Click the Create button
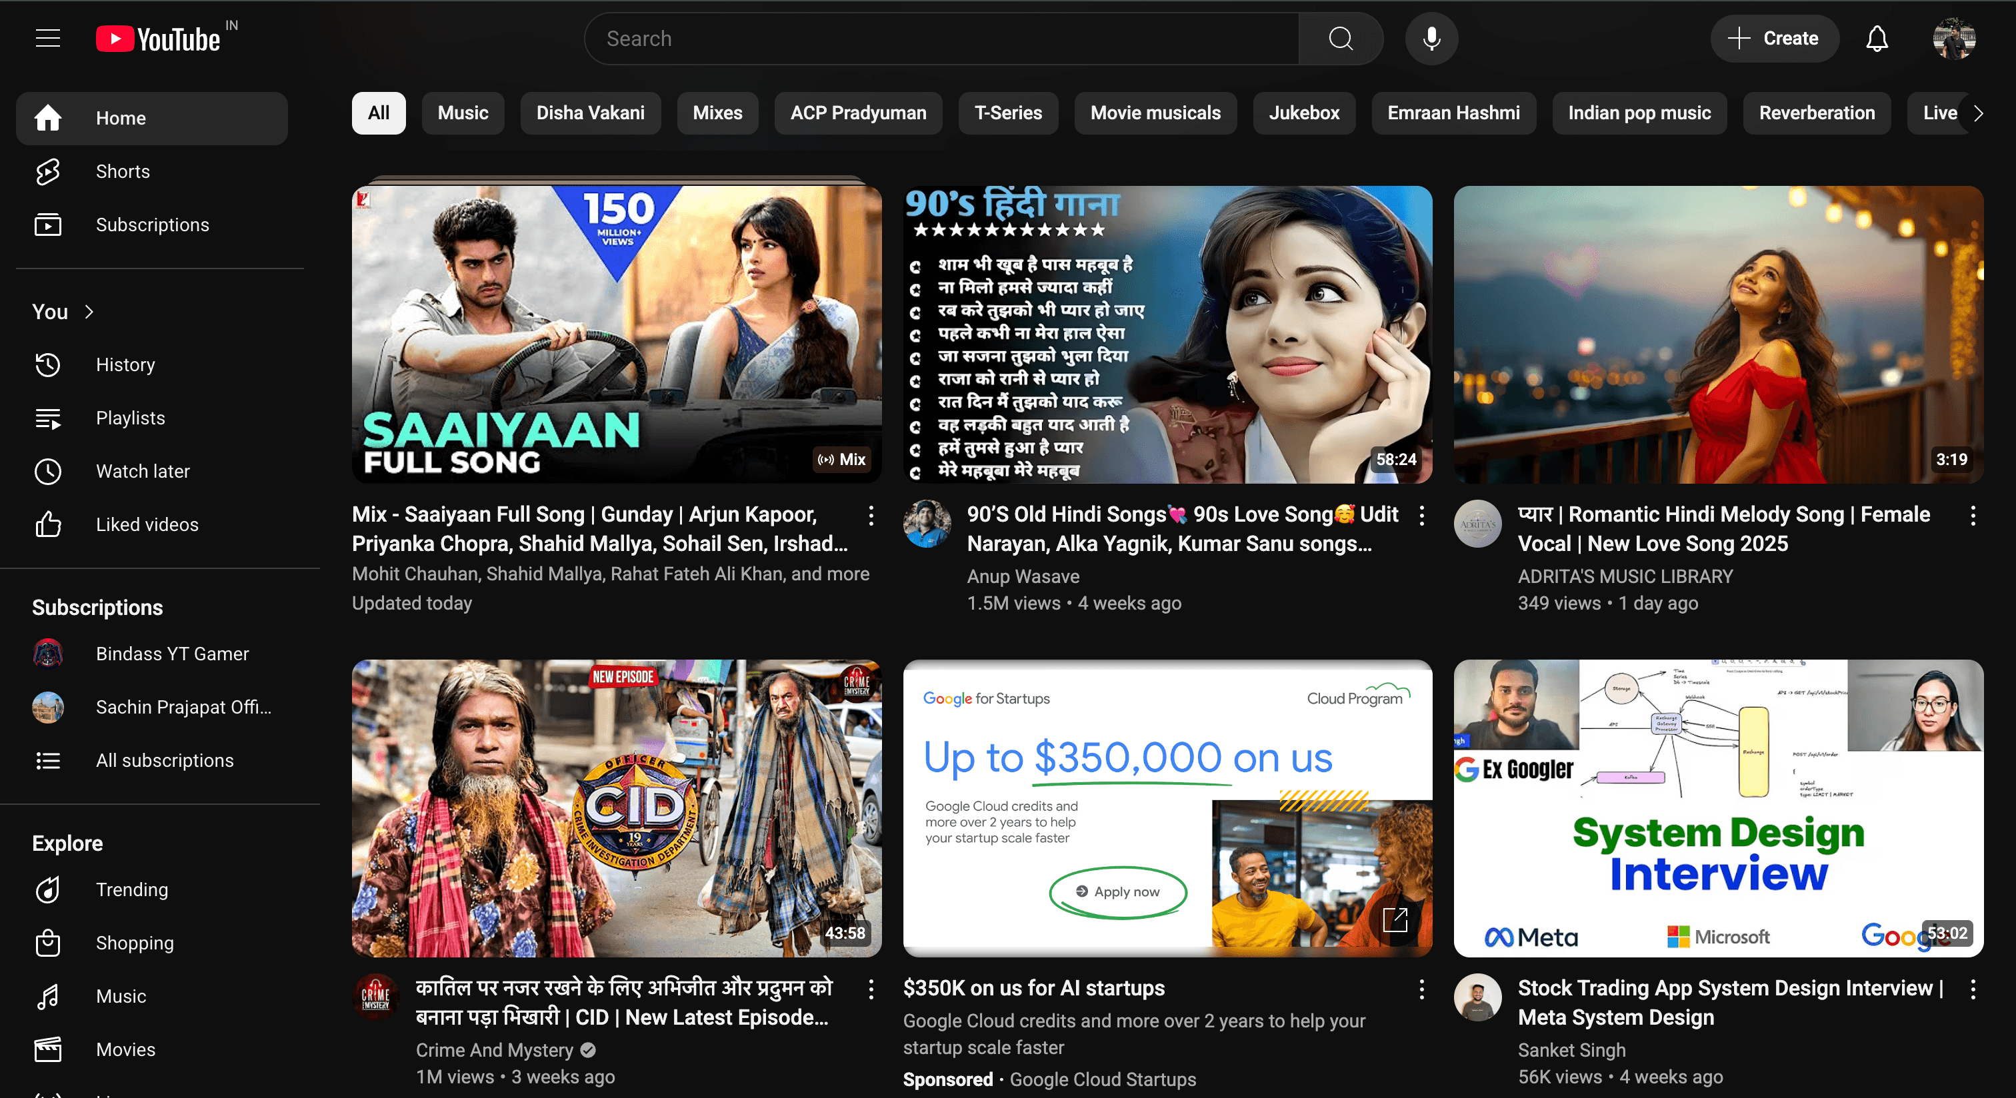This screenshot has width=2016, height=1098. pyautogui.click(x=1774, y=37)
